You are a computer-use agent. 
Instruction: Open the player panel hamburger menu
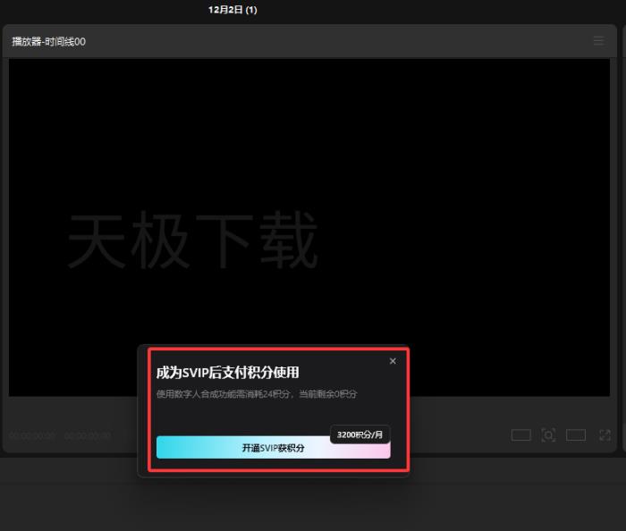point(598,41)
